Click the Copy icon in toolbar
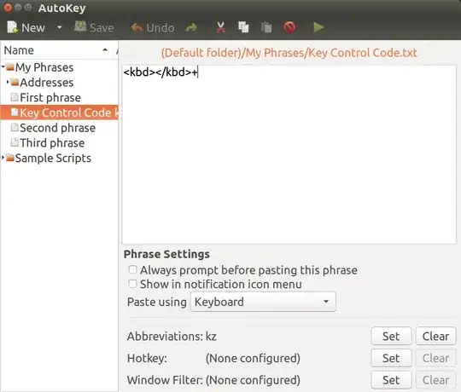 point(243,27)
